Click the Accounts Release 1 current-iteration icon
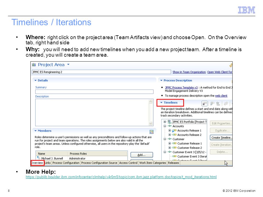 coord(174,131)
